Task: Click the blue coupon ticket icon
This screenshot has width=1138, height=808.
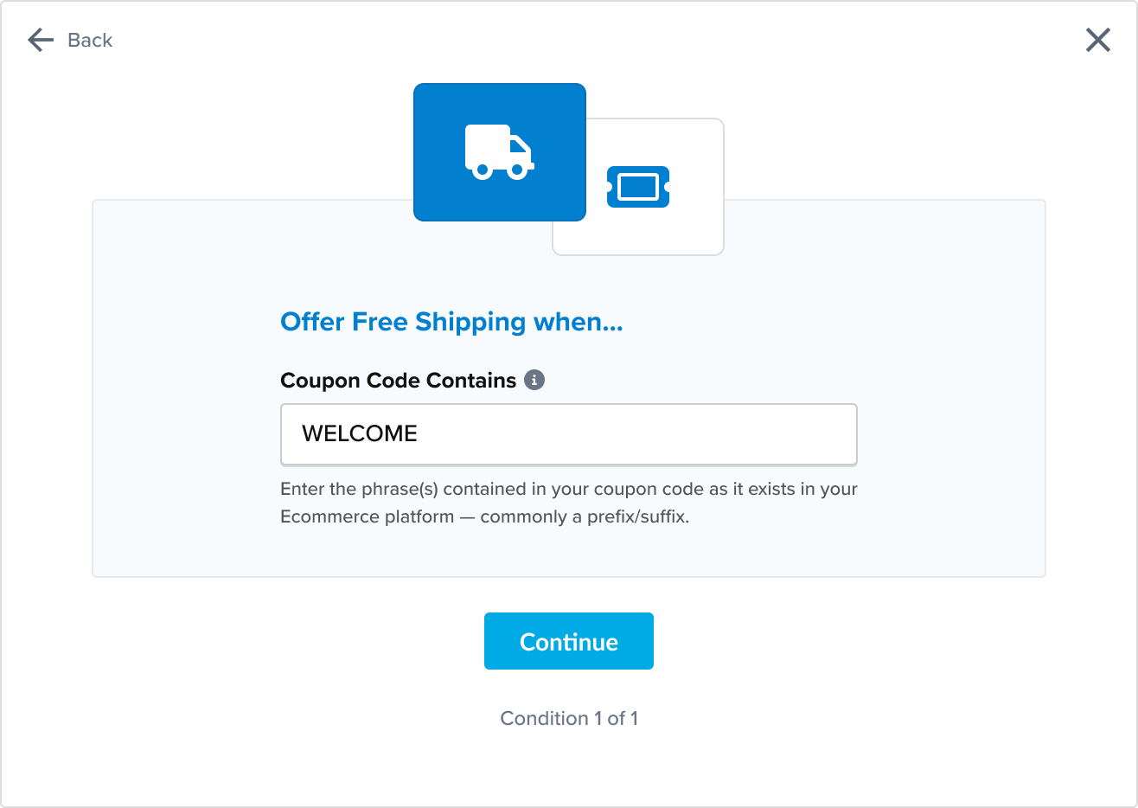Action: [x=638, y=187]
